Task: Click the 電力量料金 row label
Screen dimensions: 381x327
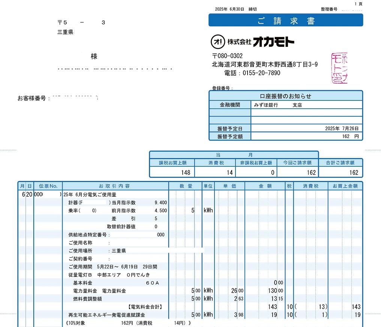Action: (x=85, y=291)
